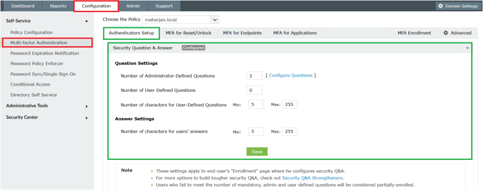The image size is (483, 190).
Task: Switch to MFA Enrollment tab
Action: click(414, 33)
